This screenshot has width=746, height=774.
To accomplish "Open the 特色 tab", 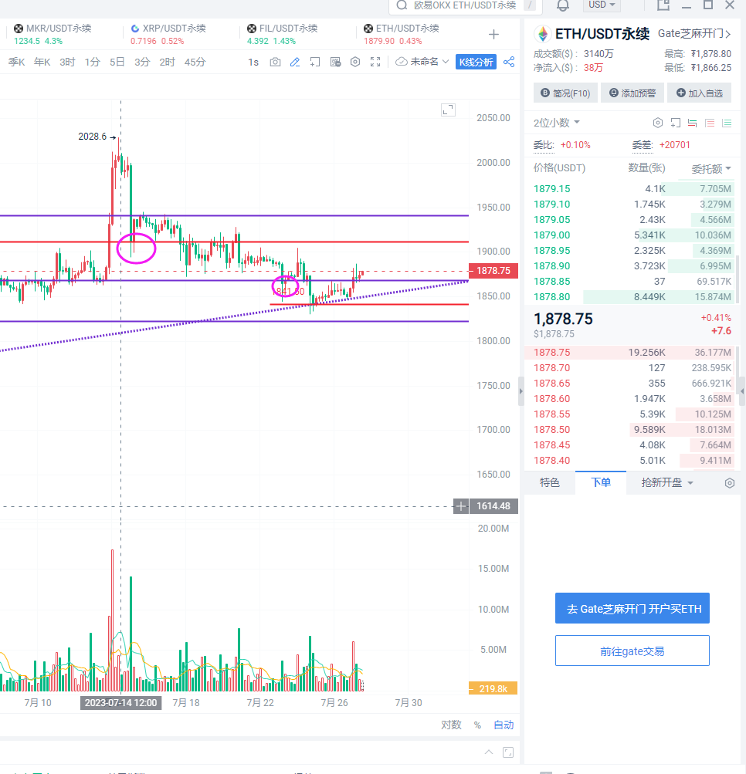I will [549, 483].
